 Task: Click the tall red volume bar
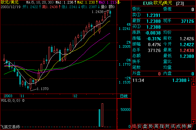(102, 115)
